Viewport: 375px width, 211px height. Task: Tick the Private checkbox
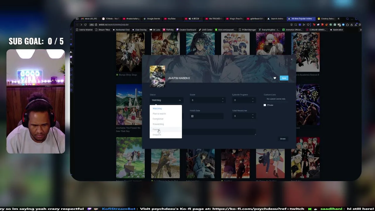(265, 105)
